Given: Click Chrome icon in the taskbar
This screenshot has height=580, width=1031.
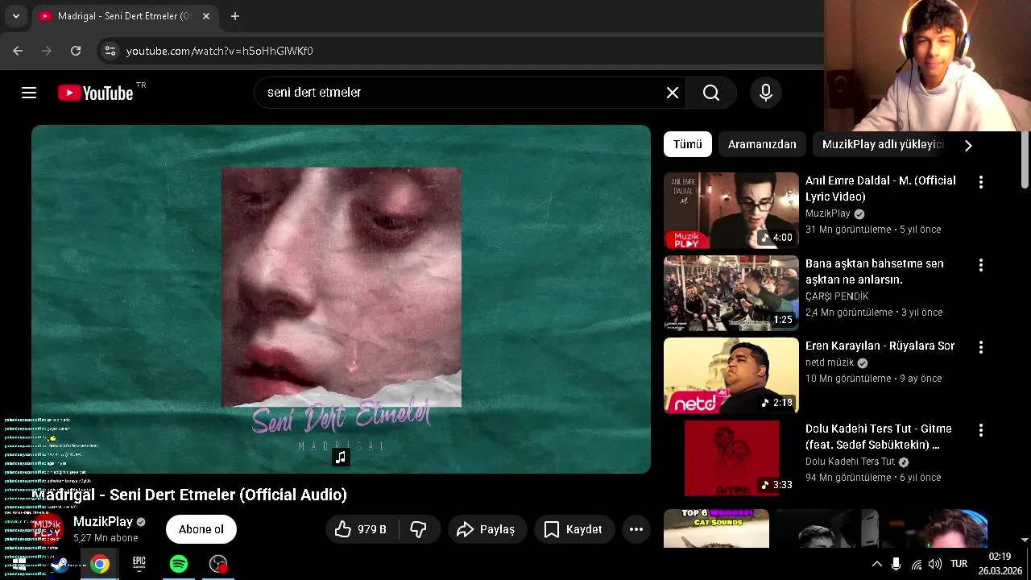Looking at the screenshot, I should pos(100,564).
